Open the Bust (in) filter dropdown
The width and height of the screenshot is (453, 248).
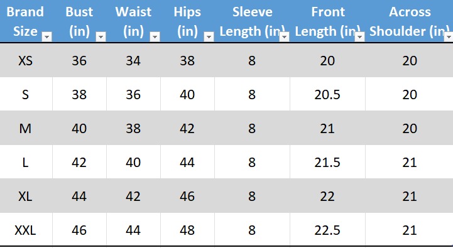(101, 36)
